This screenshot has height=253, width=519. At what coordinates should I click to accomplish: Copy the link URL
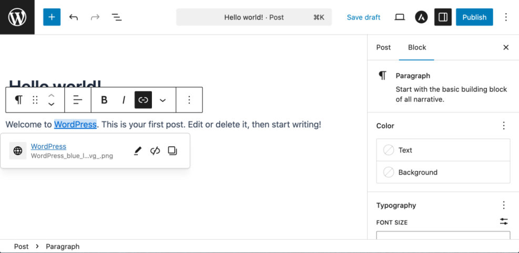click(x=172, y=151)
